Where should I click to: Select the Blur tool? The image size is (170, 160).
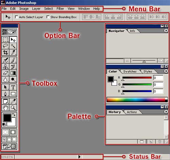pos(5,79)
